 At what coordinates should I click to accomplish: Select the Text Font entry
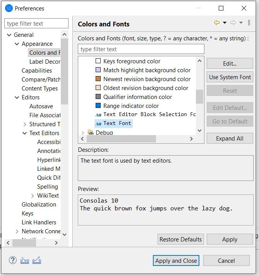click(113, 123)
